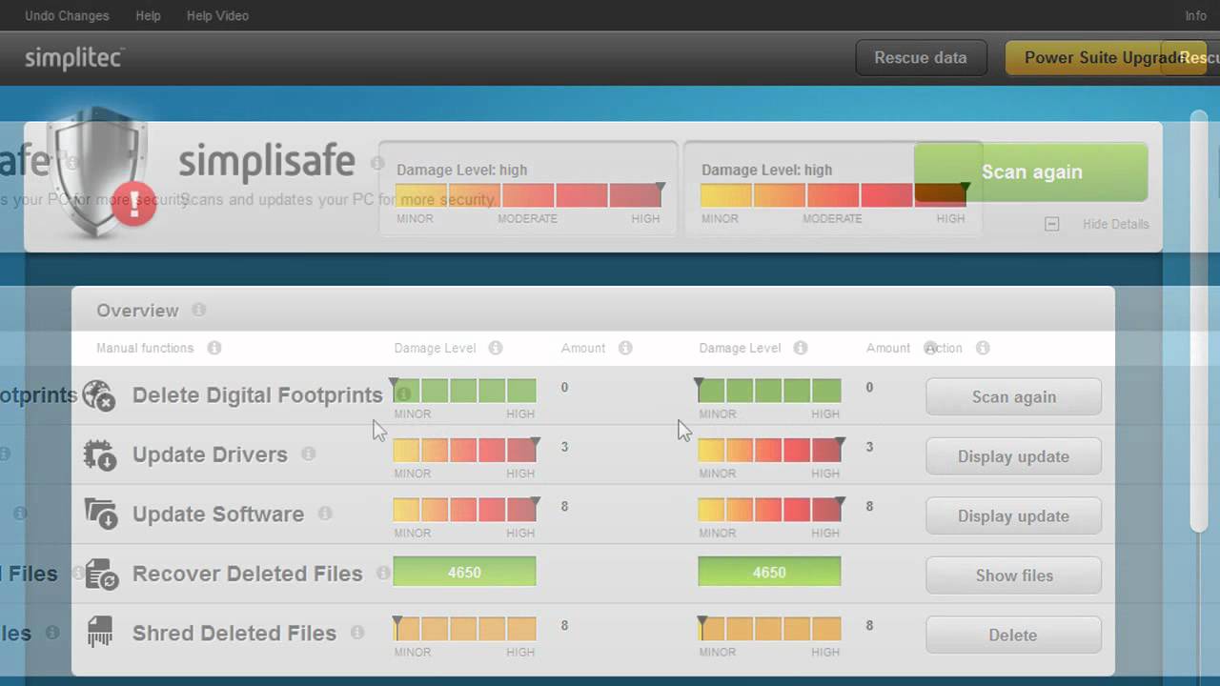Screen dimensions: 1220x686
Task: Click the Recover Deleted Files icon
Action: [101, 574]
